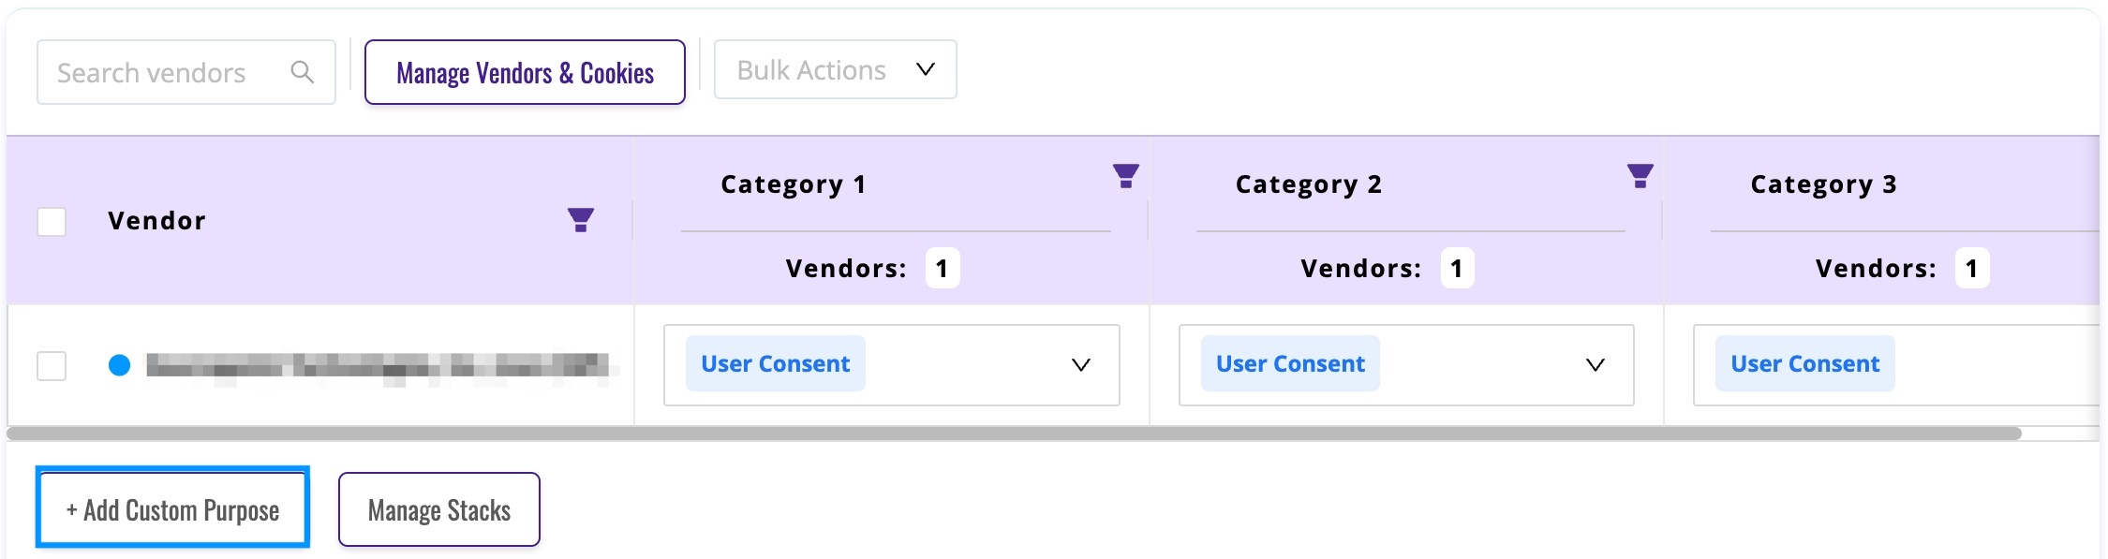Screen dimensions: 2108x559
Task: Click Category 2 vendors count badge
Action: [x=1457, y=269]
